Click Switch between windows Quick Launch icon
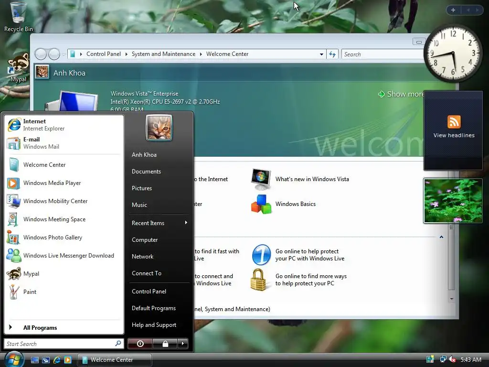The height and width of the screenshot is (367, 489). pyautogui.click(x=46, y=360)
